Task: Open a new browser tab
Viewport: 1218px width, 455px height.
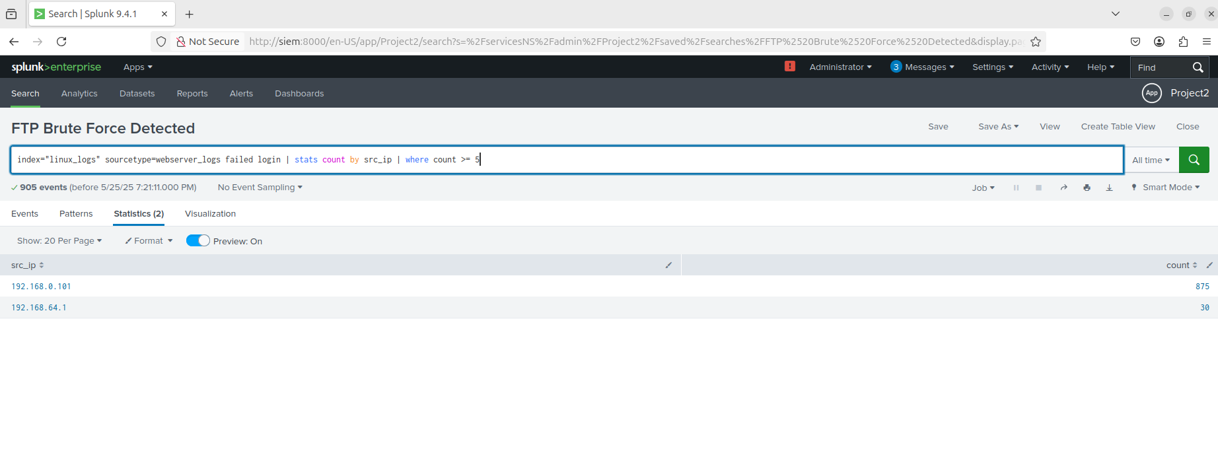Action: point(190,14)
